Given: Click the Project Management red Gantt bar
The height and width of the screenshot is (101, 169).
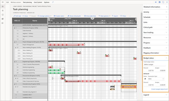Looking at the screenshot, I should (x=66, y=45).
